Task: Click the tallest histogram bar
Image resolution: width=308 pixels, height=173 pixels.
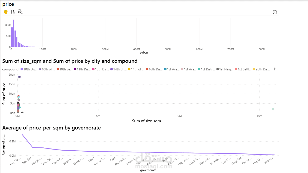Action: pos(13,33)
